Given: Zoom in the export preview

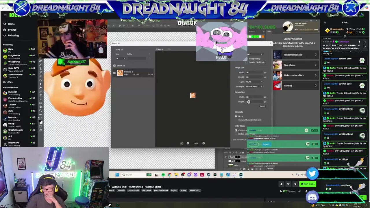Looking at the screenshot, I should 203,143.
